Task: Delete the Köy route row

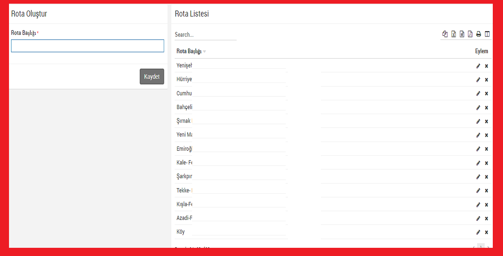Action: (x=486, y=232)
